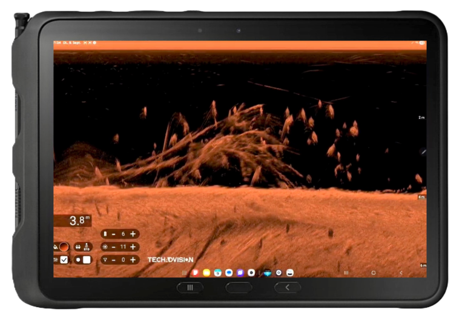This screenshot has width=465, height=312.
Task: Toggle the checked checkbox in bottom-left controls
Action: (64, 259)
